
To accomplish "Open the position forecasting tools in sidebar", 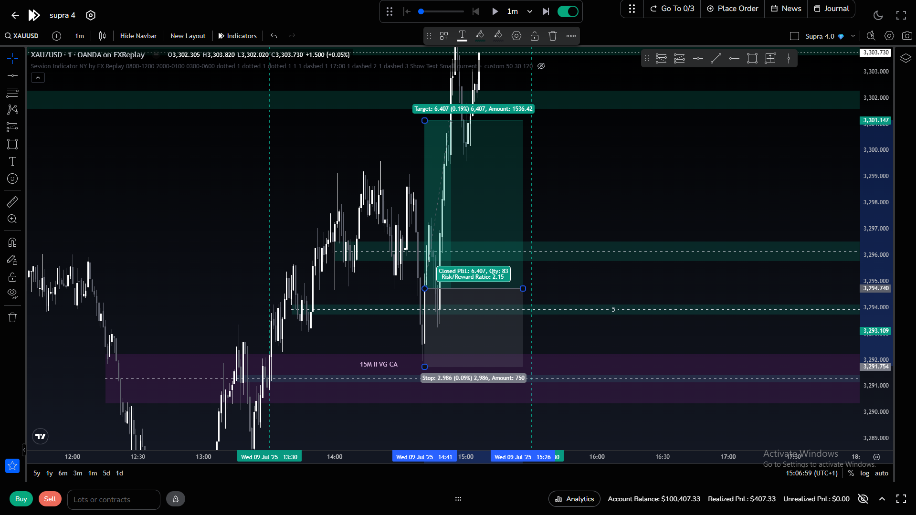I will coord(12,127).
